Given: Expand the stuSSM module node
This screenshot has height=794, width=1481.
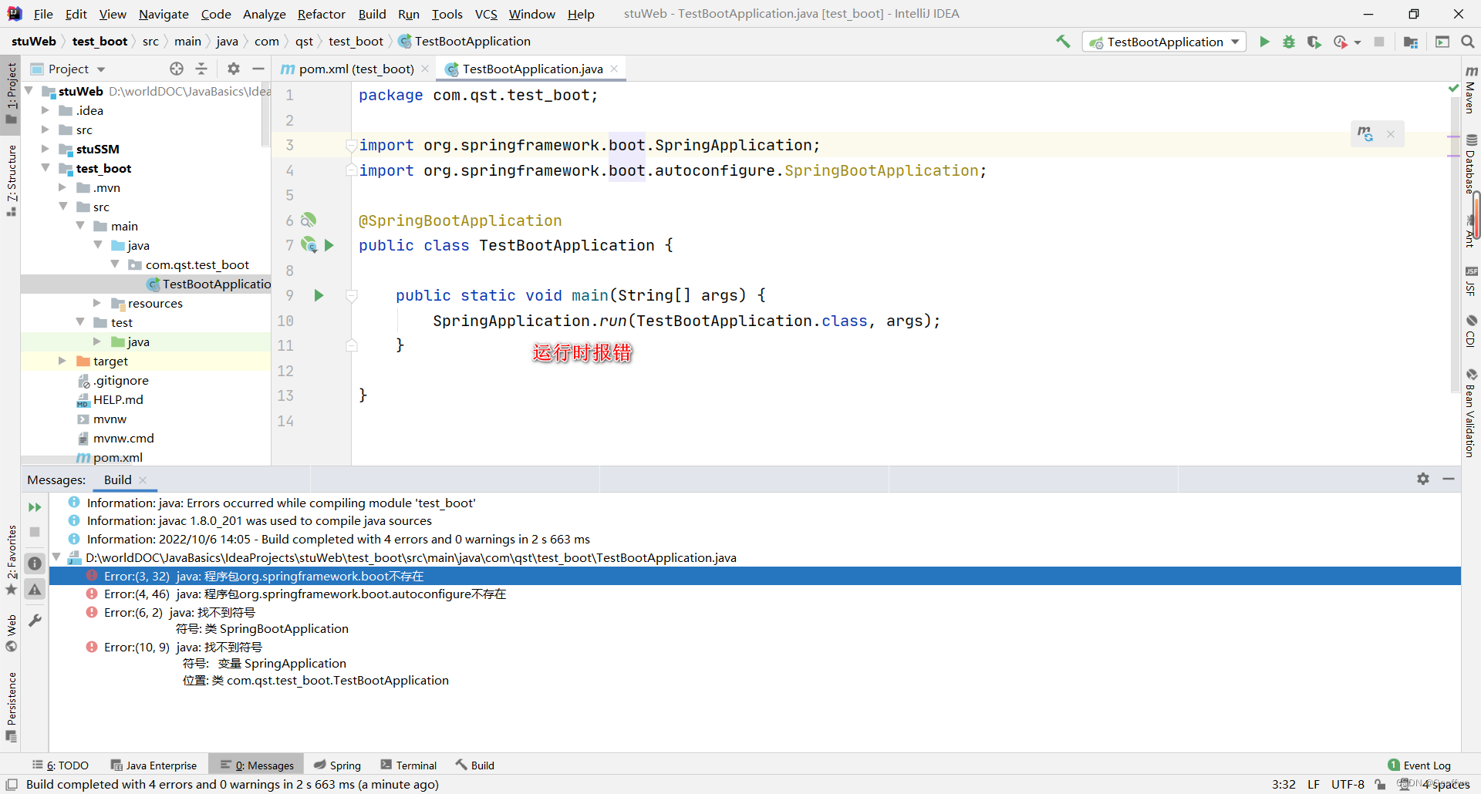Looking at the screenshot, I should point(45,149).
